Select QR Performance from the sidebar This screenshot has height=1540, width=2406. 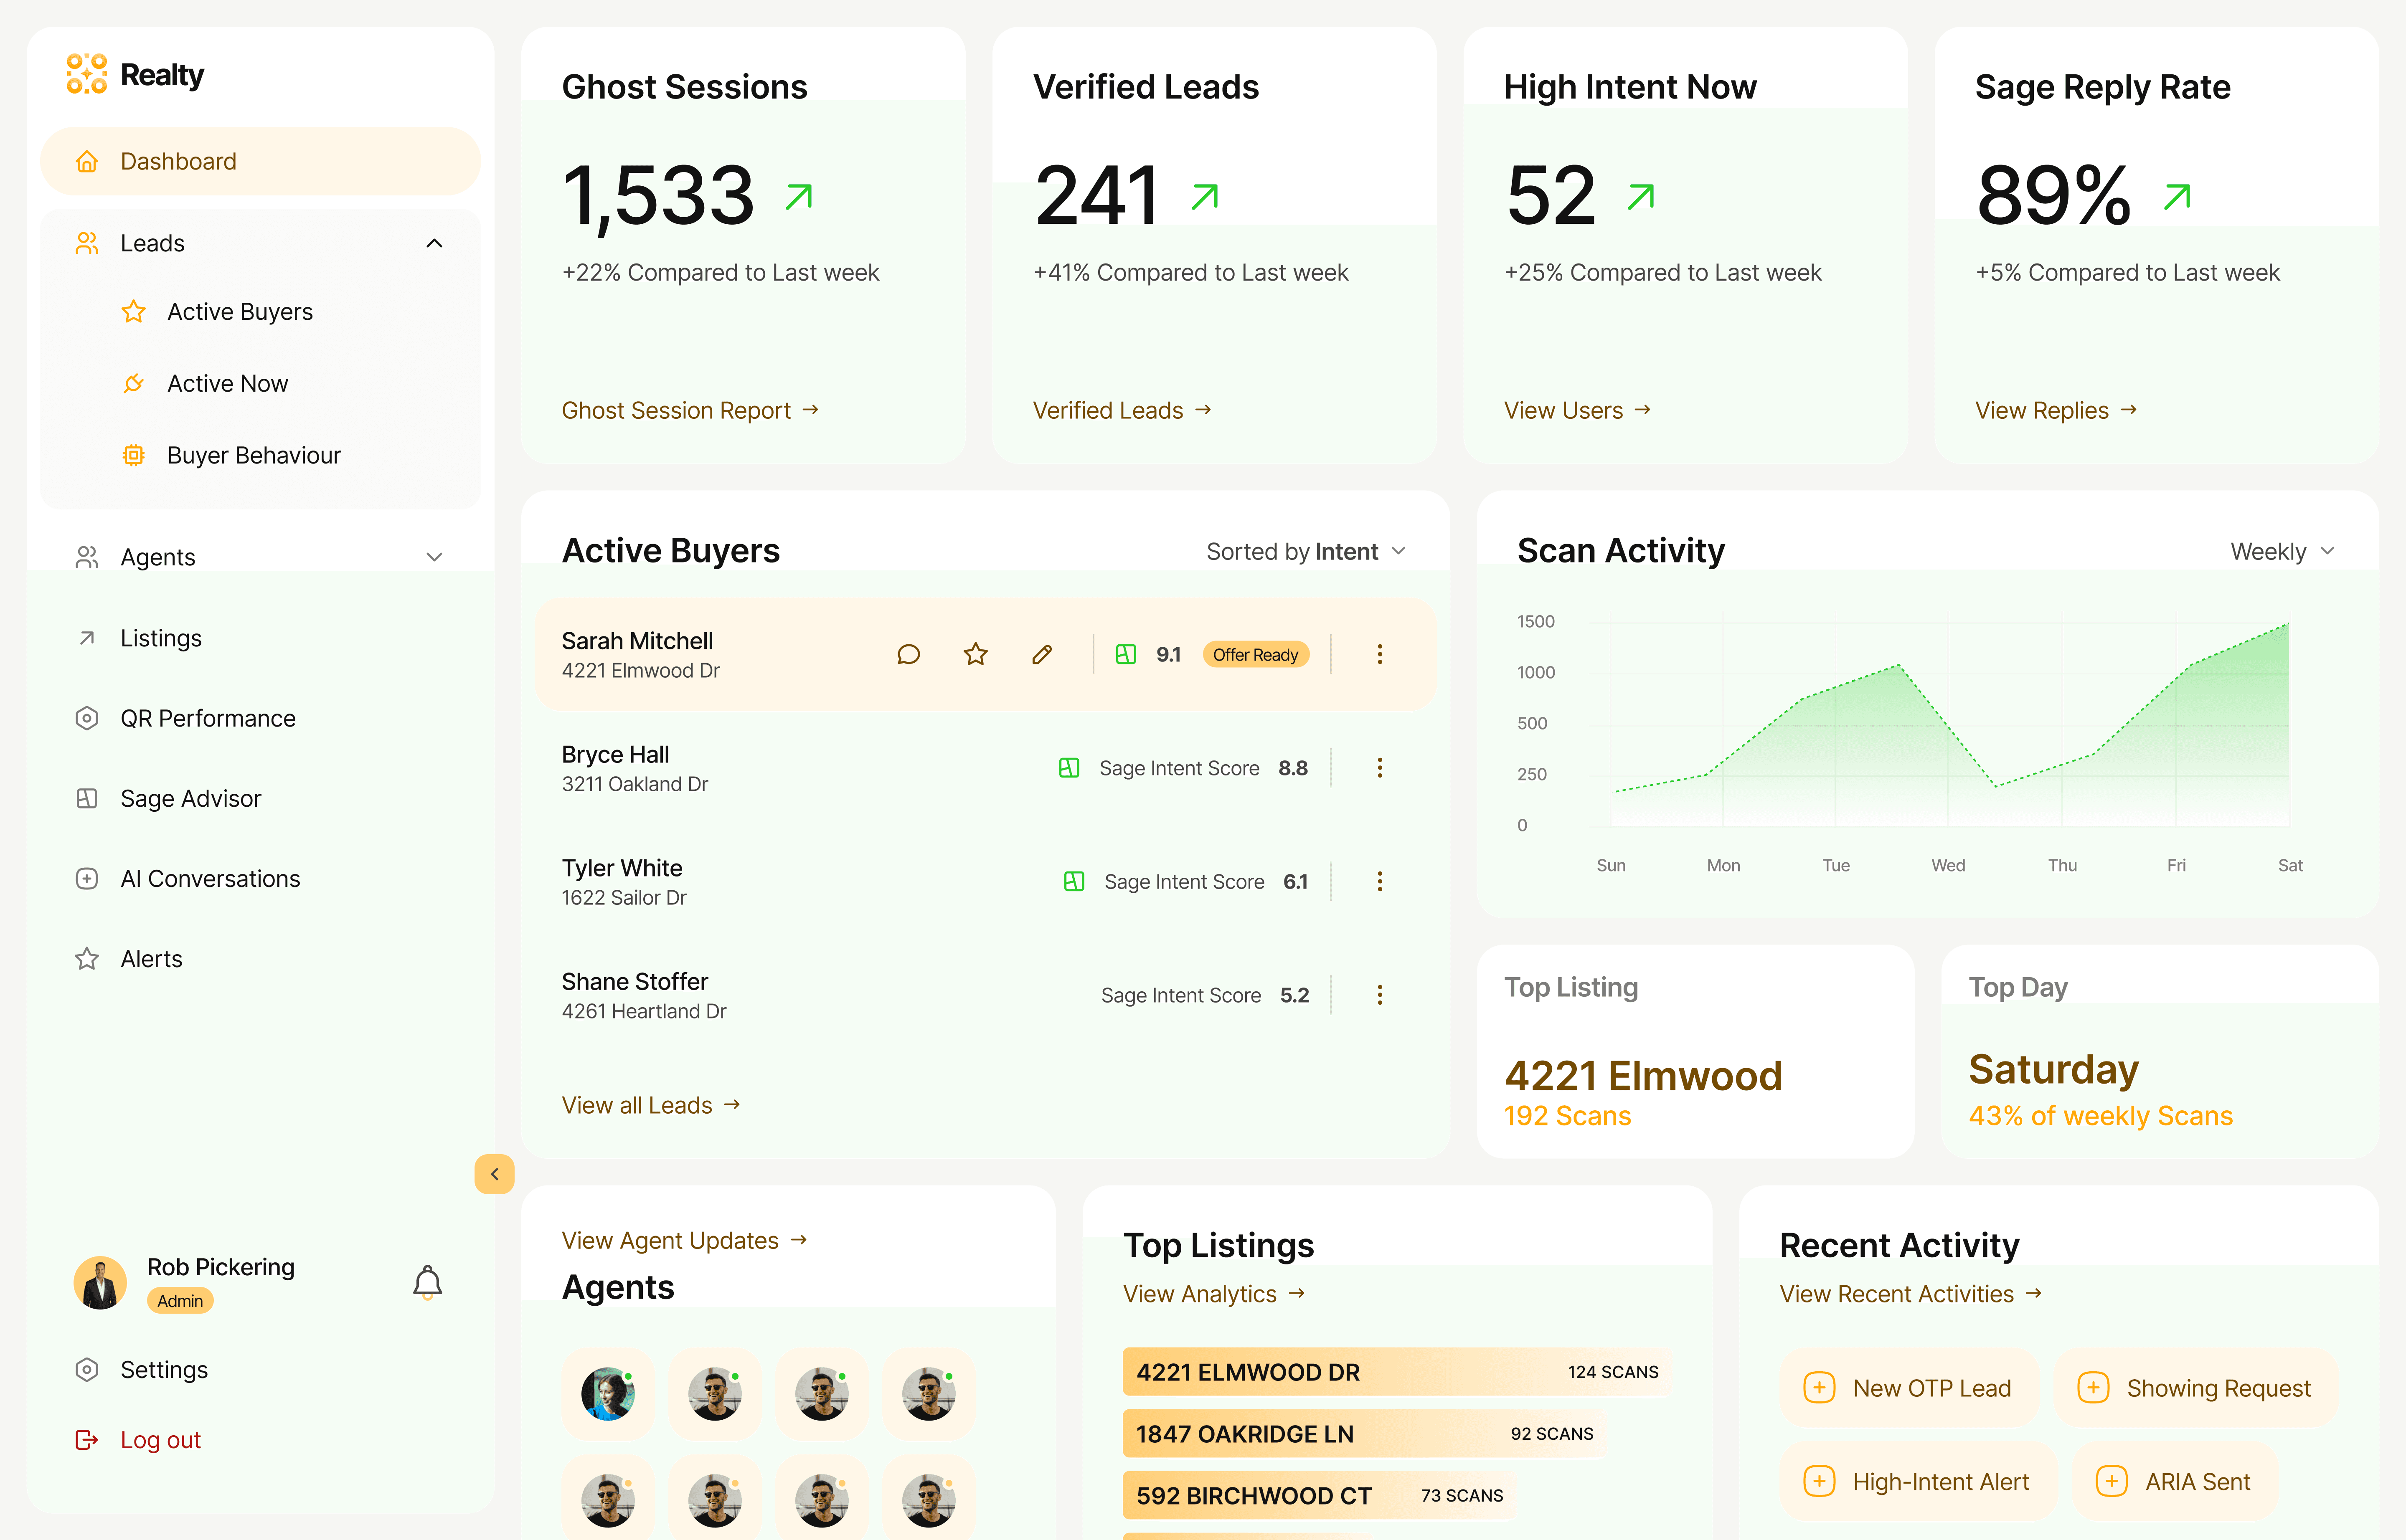(207, 718)
